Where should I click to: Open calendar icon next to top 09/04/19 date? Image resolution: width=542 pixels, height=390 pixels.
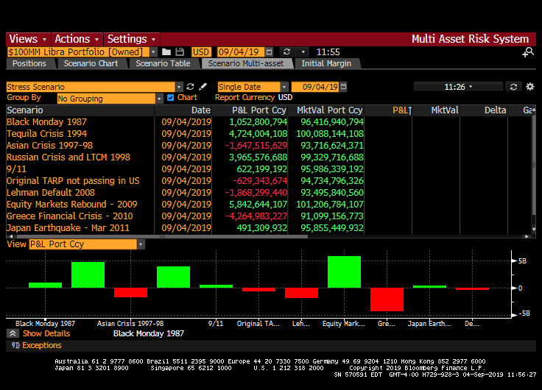pos(270,52)
